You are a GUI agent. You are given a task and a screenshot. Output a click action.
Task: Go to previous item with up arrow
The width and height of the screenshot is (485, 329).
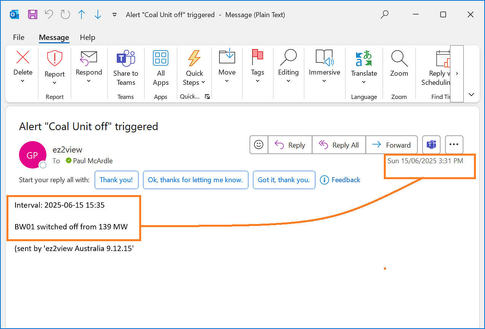click(x=81, y=14)
